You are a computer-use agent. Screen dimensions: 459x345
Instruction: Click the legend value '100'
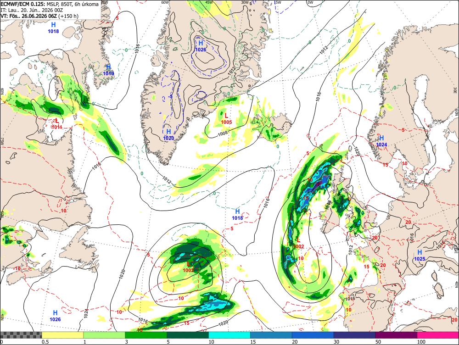click(x=421, y=342)
